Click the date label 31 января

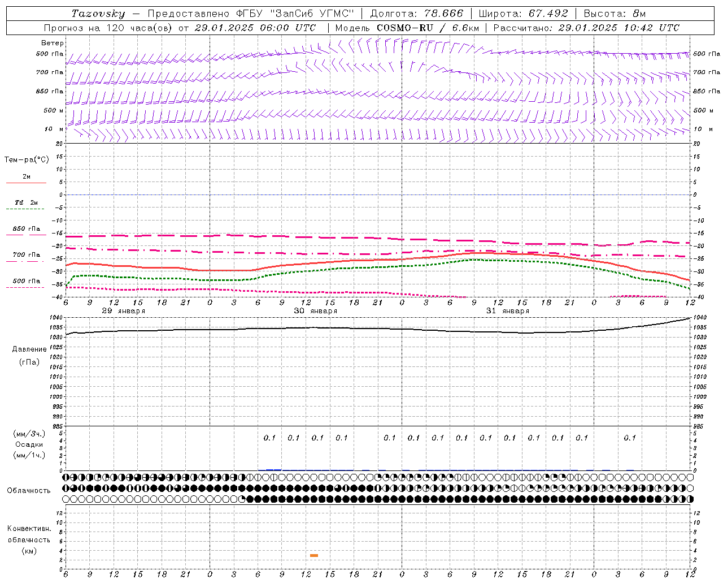(x=507, y=311)
